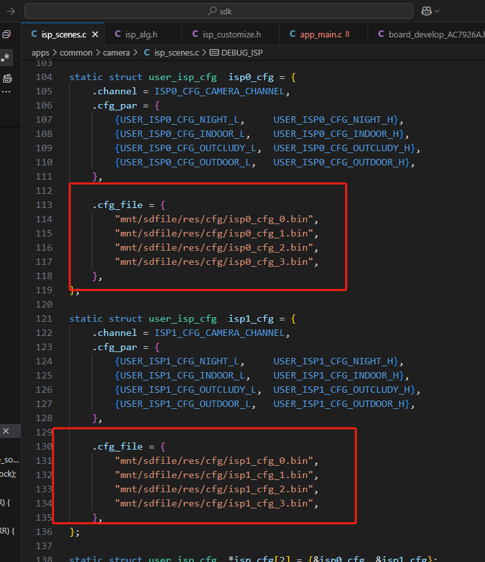Open the apps breadcrumb segment

(40, 53)
